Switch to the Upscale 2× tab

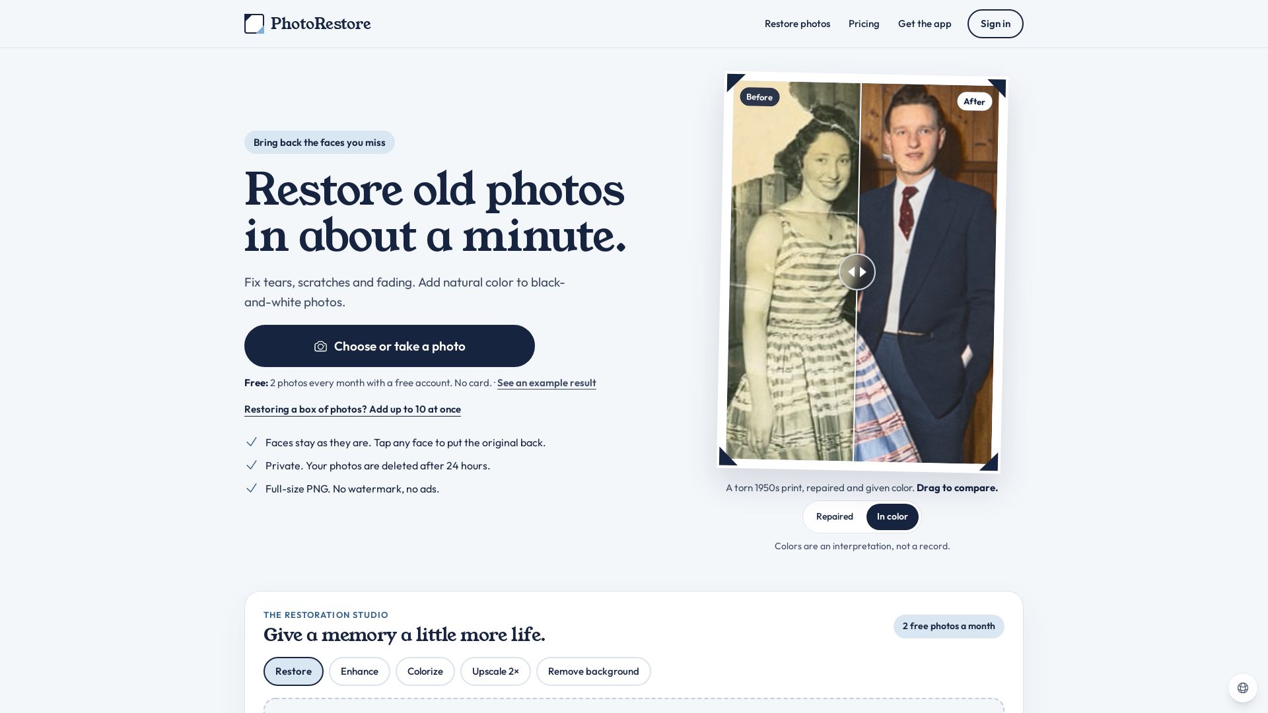pos(495,671)
